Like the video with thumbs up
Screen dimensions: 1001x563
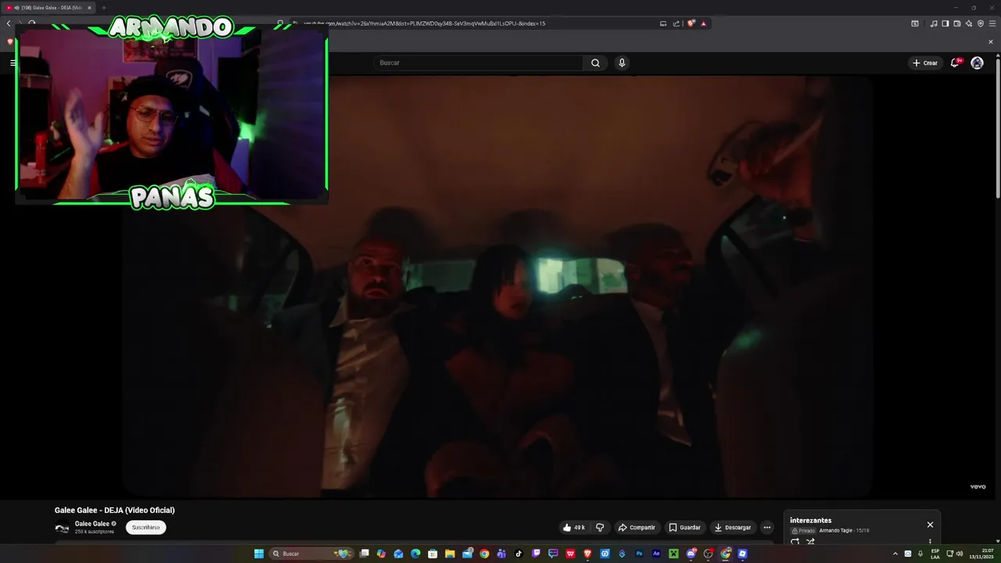click(574, 527)
